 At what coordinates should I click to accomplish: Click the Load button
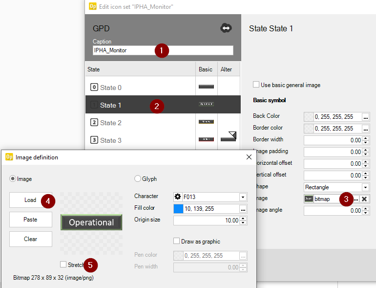pos(30,200)
